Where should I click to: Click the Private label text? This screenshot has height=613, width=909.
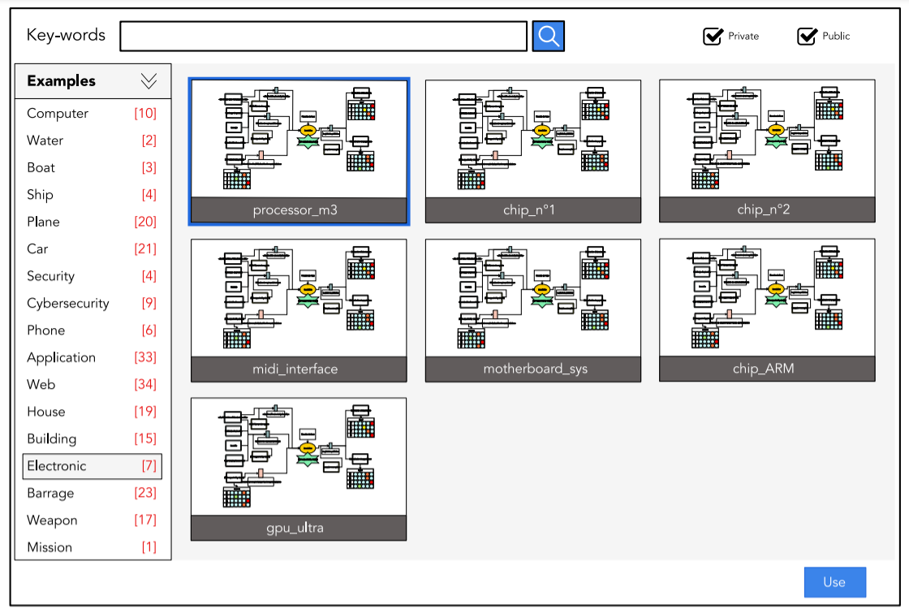[x=743, y=36]
